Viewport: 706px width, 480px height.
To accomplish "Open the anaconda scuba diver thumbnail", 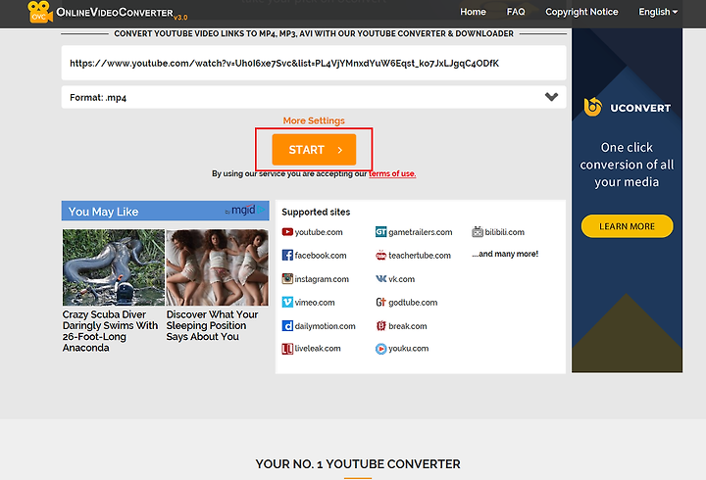I will click(x=114, y=267).
